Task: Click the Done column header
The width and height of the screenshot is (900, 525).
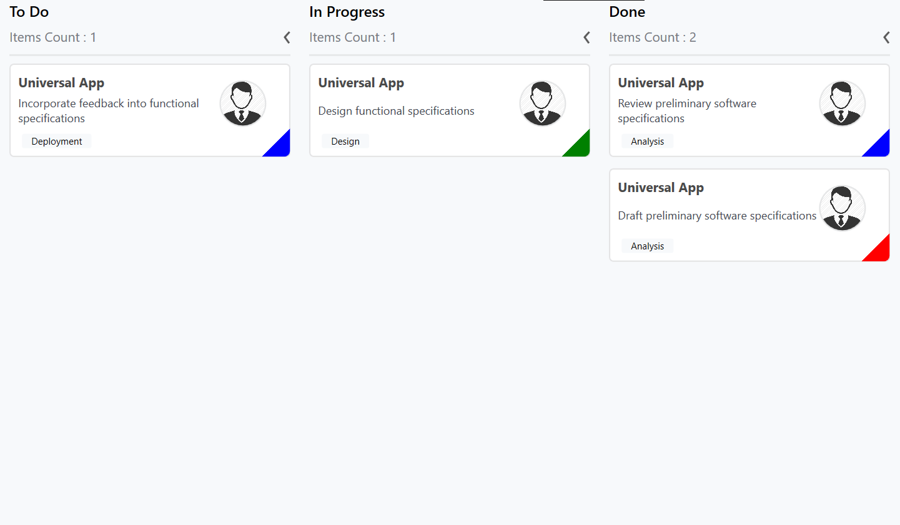Action: tap(627, 12)
